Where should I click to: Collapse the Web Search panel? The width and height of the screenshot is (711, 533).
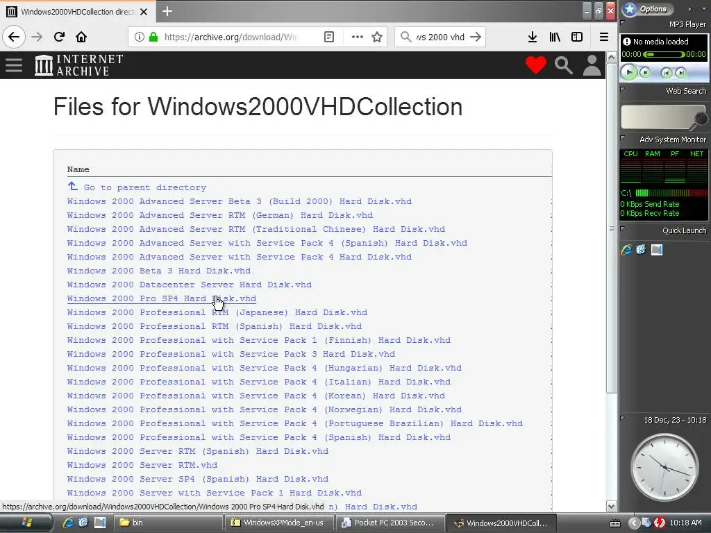click(x=623, y=90)
